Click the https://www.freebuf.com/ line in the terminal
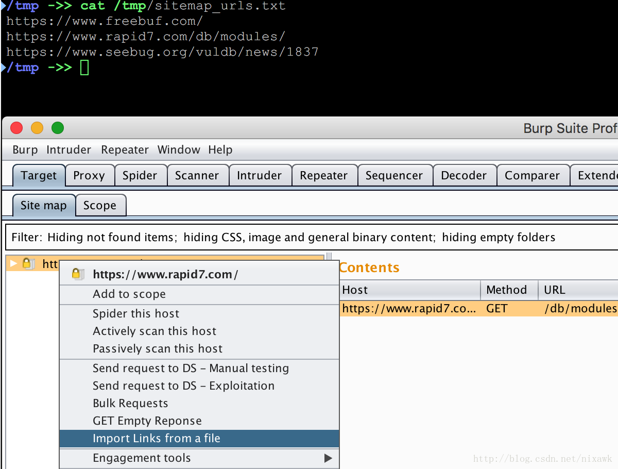The width and height of the screenshot is (618, 469). [105, 21]
